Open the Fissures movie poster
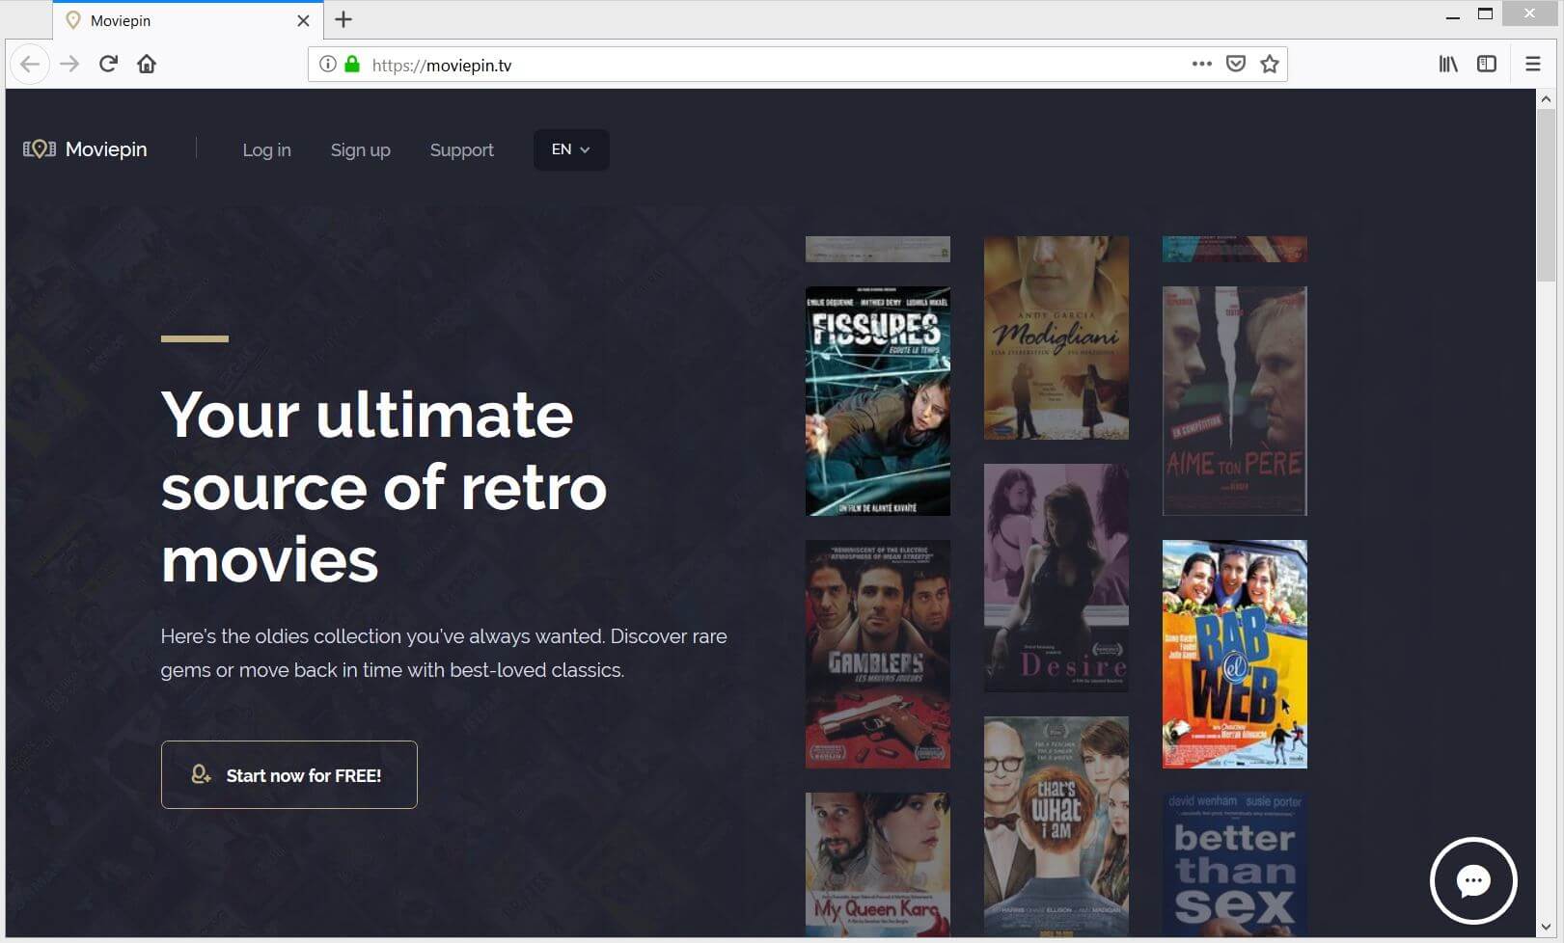This screenshot has width=1564, height=943. coord(878,401)
